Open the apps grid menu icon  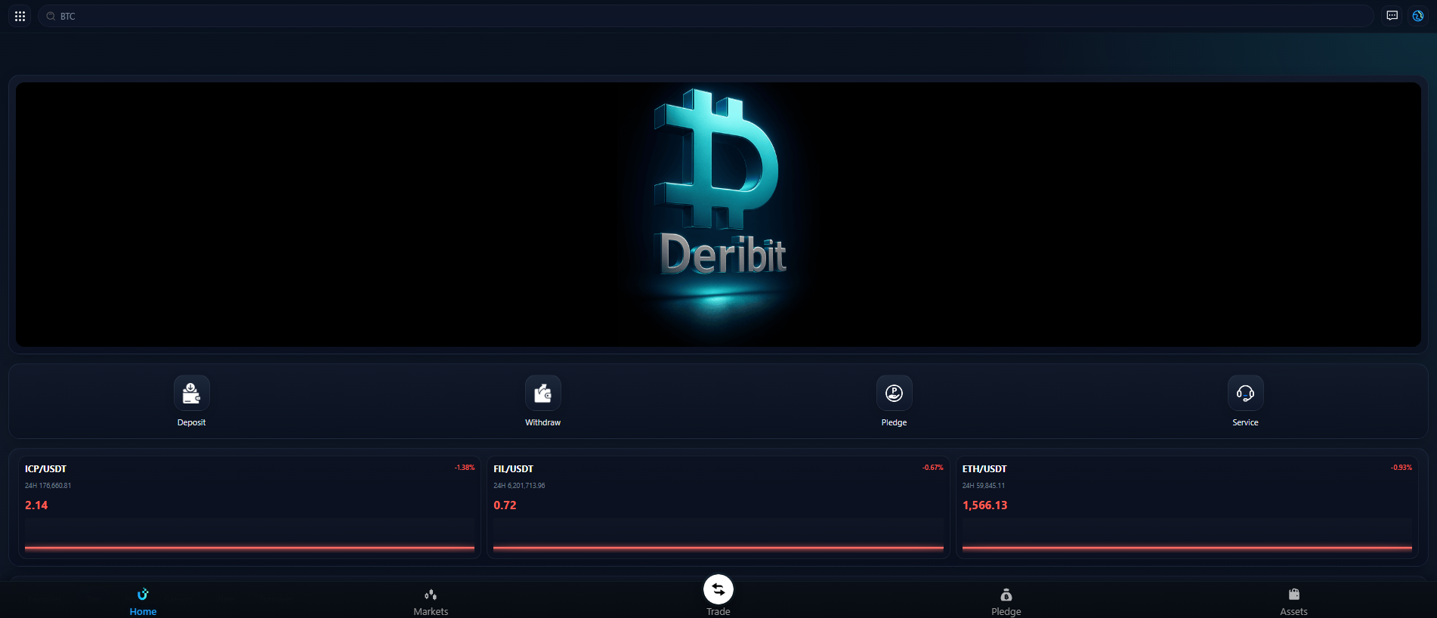(20, 16)
